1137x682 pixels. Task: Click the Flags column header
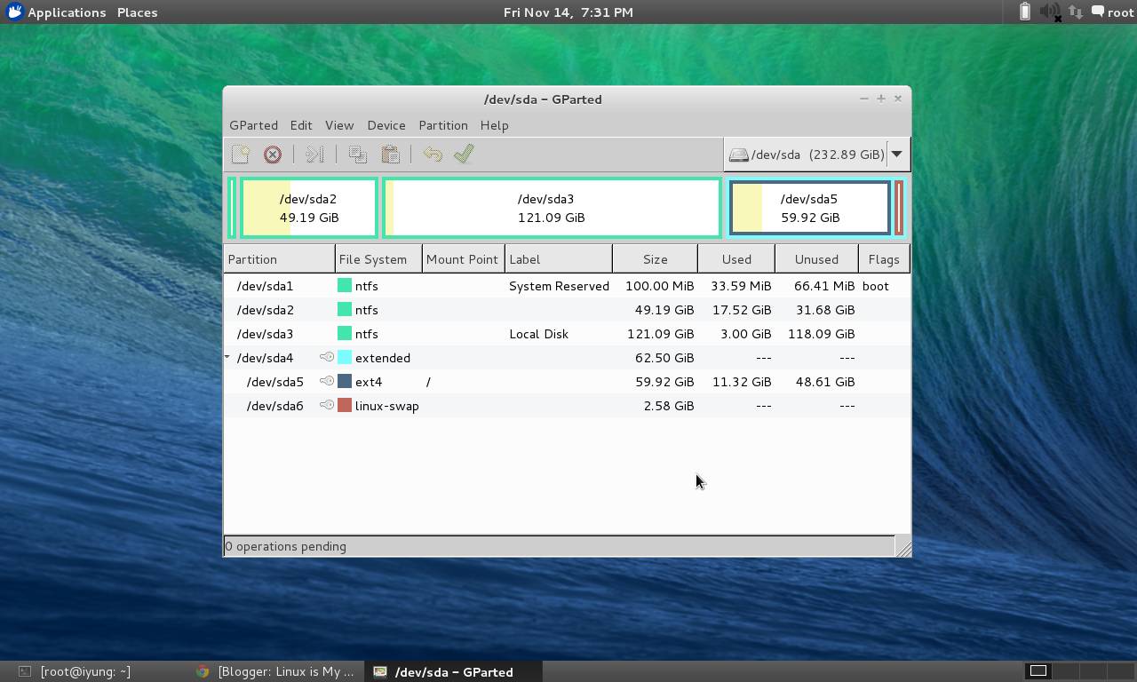pyautogui.click(x=884, y=259)
